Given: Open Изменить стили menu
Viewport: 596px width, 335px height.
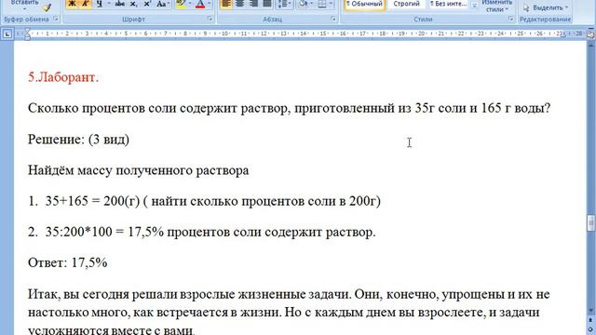Looking at the screenshot, I should coord(496,7).
